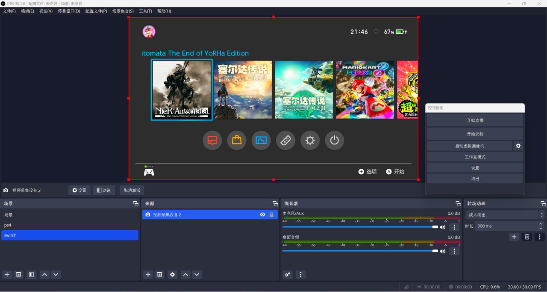547x292 pixels.
Task: Click 取消激活 button
Action: pos(132,190)
